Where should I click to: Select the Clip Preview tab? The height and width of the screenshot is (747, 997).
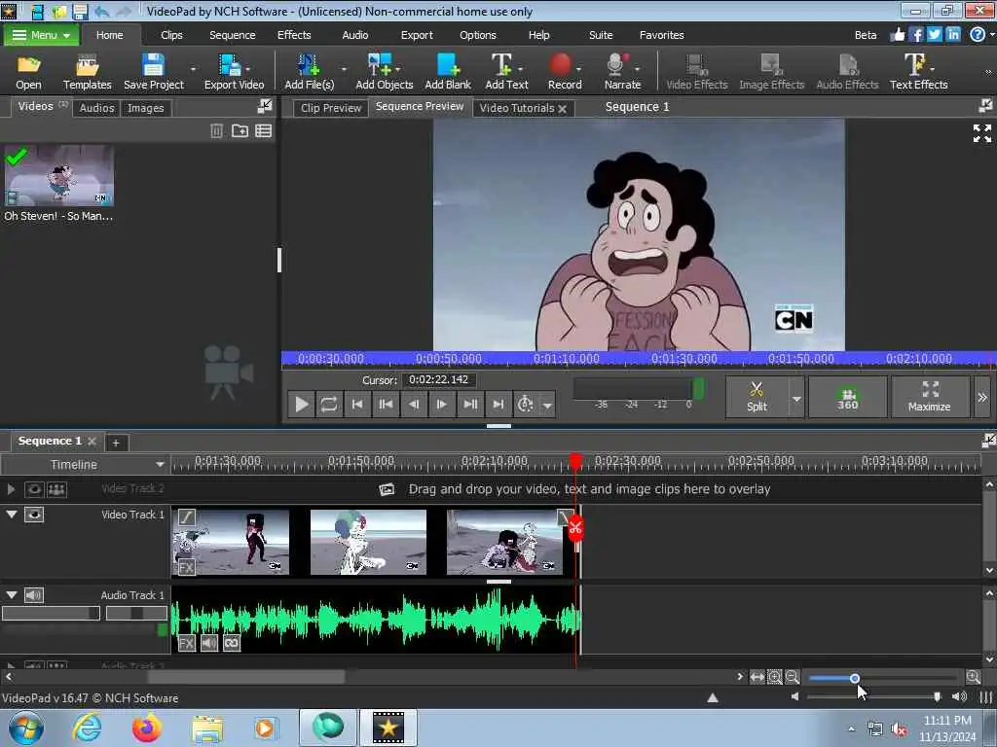[x=331, y=108]
